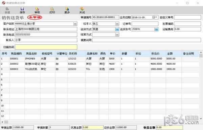Click the 折扣 column header

pyautogui.click(x=142, y=53)
